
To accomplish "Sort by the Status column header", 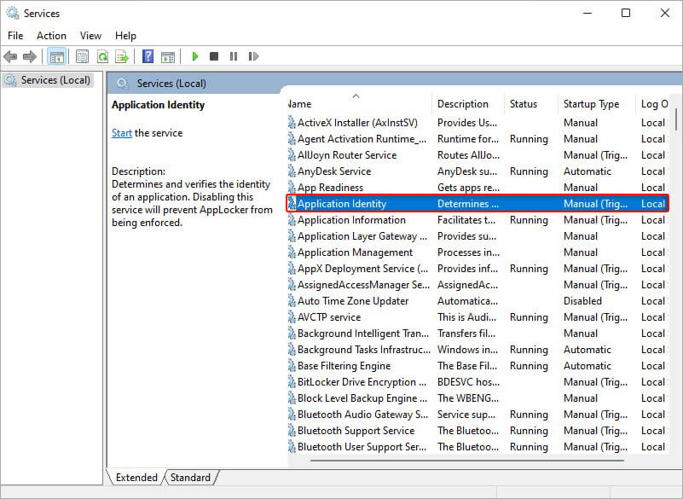I will pos(531,104).
